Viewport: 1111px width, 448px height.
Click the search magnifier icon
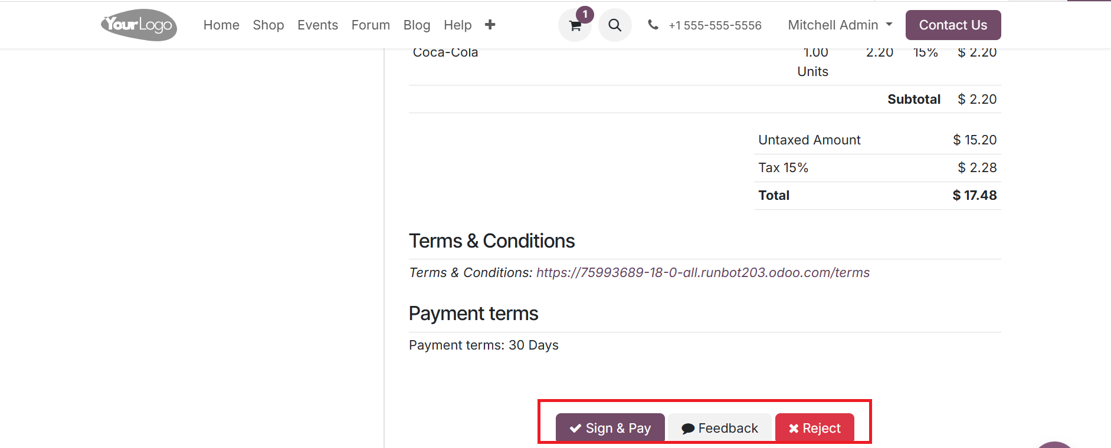click(615, 25)
